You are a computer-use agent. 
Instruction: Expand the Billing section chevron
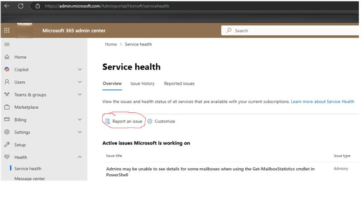80,120
